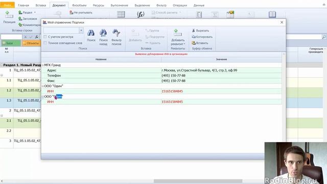Collapse the first ООО "Один" node
The width and height of the screenshot is (327, 184).
[43, 86]
